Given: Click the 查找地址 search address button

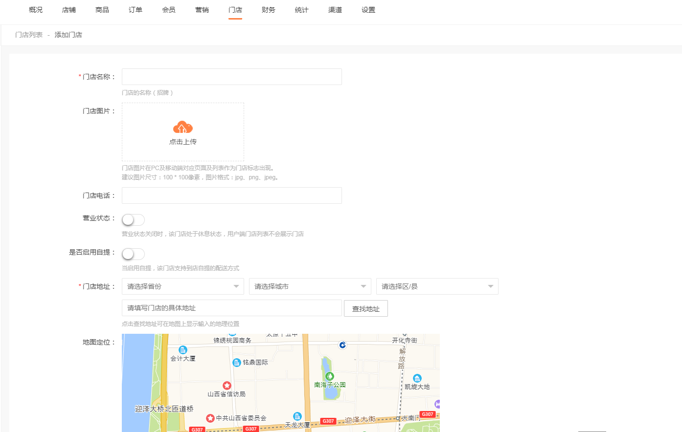Looking at the screenshot, I should (365, 308).
